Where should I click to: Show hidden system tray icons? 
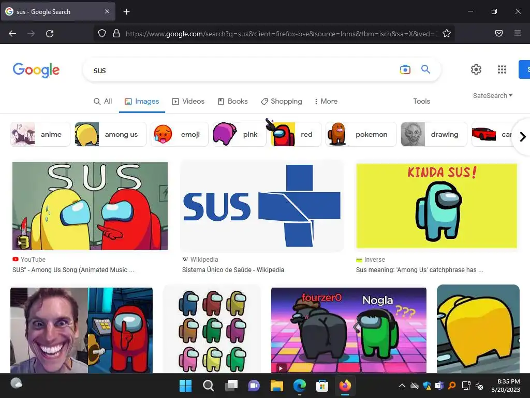(x=402, y=386)
